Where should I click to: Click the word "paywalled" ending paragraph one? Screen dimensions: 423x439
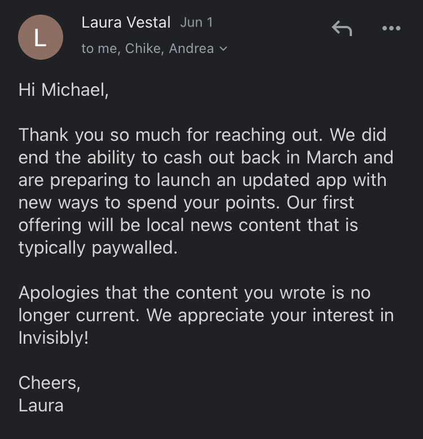(x=134, y=248)
